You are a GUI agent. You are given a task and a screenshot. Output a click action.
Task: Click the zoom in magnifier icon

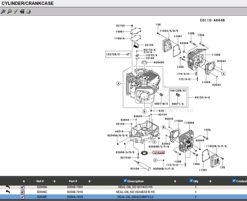3,12
